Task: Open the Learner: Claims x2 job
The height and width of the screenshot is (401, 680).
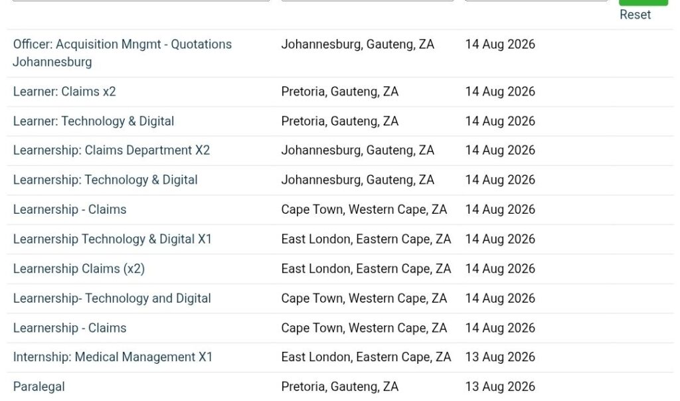Action: tap(64, 92)
